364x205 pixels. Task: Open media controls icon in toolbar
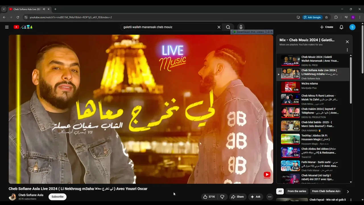[x=346, y=17]
